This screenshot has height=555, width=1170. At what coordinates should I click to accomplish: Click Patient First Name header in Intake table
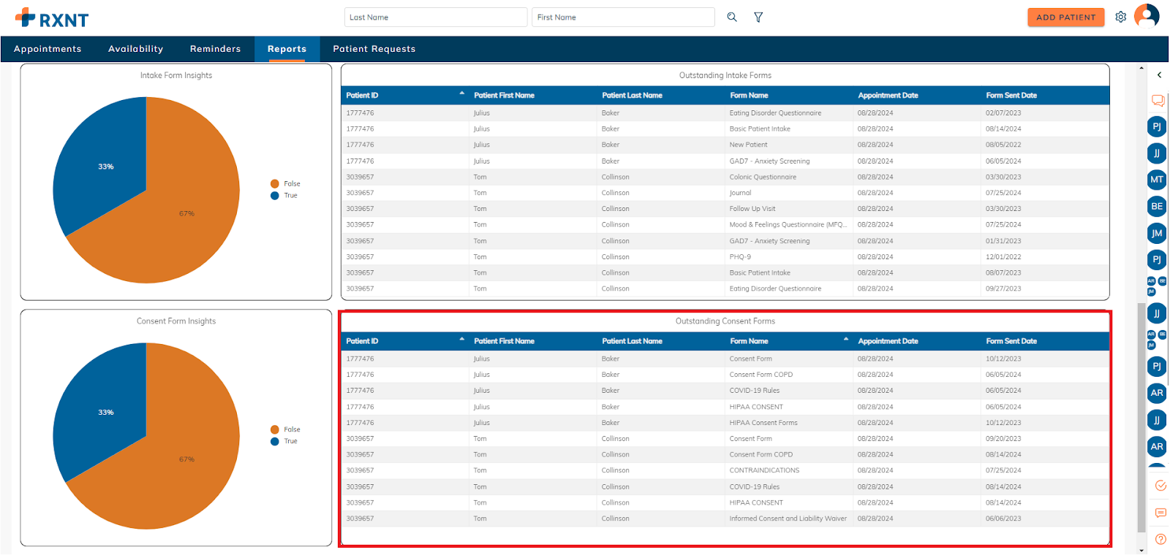(x=504, y=96)
